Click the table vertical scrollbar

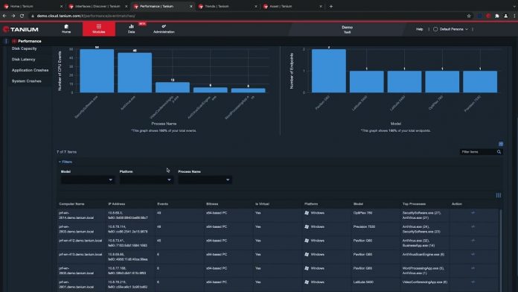click(501, 250)
